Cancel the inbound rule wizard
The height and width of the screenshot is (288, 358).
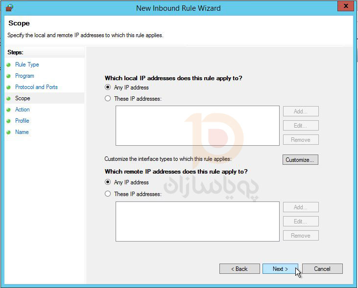[322, 269]
